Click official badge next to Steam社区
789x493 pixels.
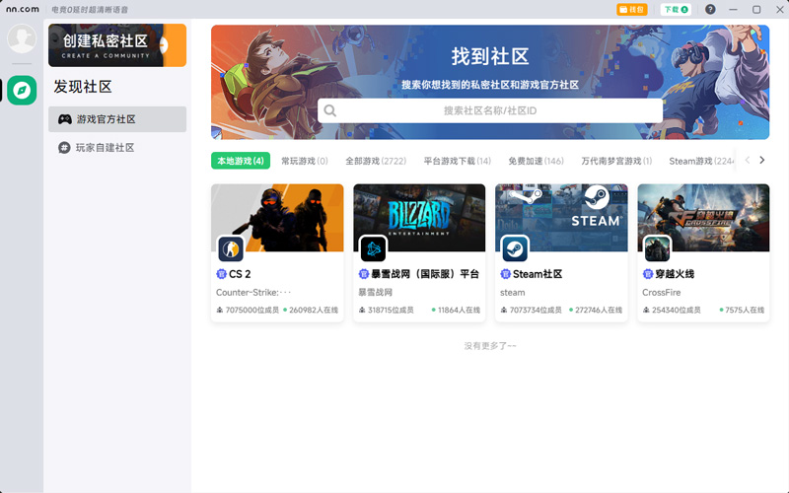click(505, 274)
